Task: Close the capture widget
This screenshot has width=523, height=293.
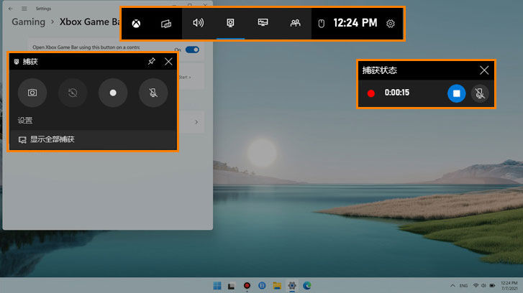Action: (168, 61)
